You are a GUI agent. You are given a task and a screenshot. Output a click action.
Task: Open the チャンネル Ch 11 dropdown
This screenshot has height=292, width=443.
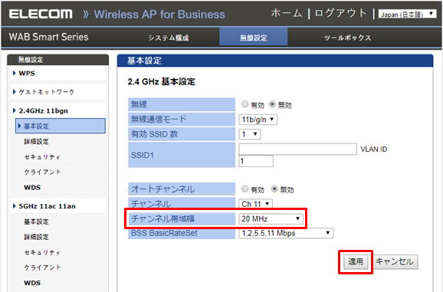[x=255, y=204]
